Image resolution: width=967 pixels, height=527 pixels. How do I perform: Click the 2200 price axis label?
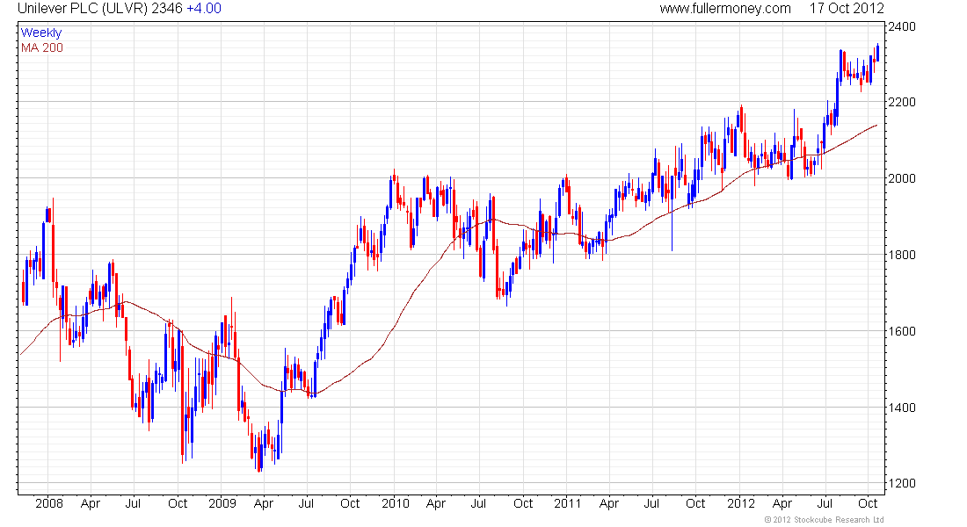click(902, 102)
